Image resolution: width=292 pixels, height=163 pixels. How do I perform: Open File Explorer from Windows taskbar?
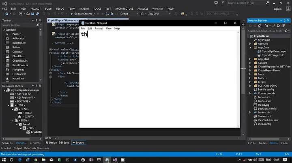[43, 160]
